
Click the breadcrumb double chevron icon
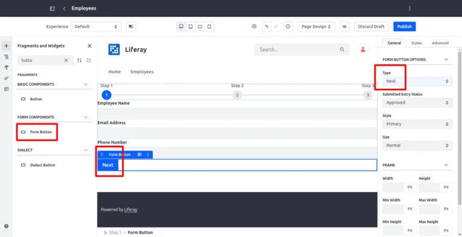(105, 233)
